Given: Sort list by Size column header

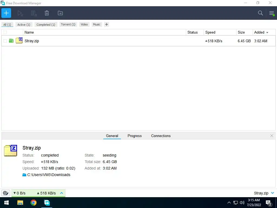Looking at the screenshot, I should click(245, 32).
